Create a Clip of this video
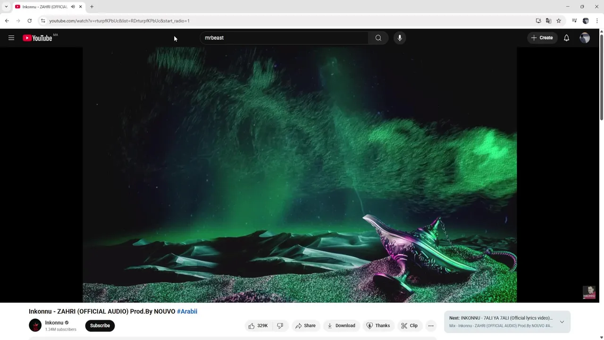Viewport: 604px width, 340px height. click(x=409, y=325)
